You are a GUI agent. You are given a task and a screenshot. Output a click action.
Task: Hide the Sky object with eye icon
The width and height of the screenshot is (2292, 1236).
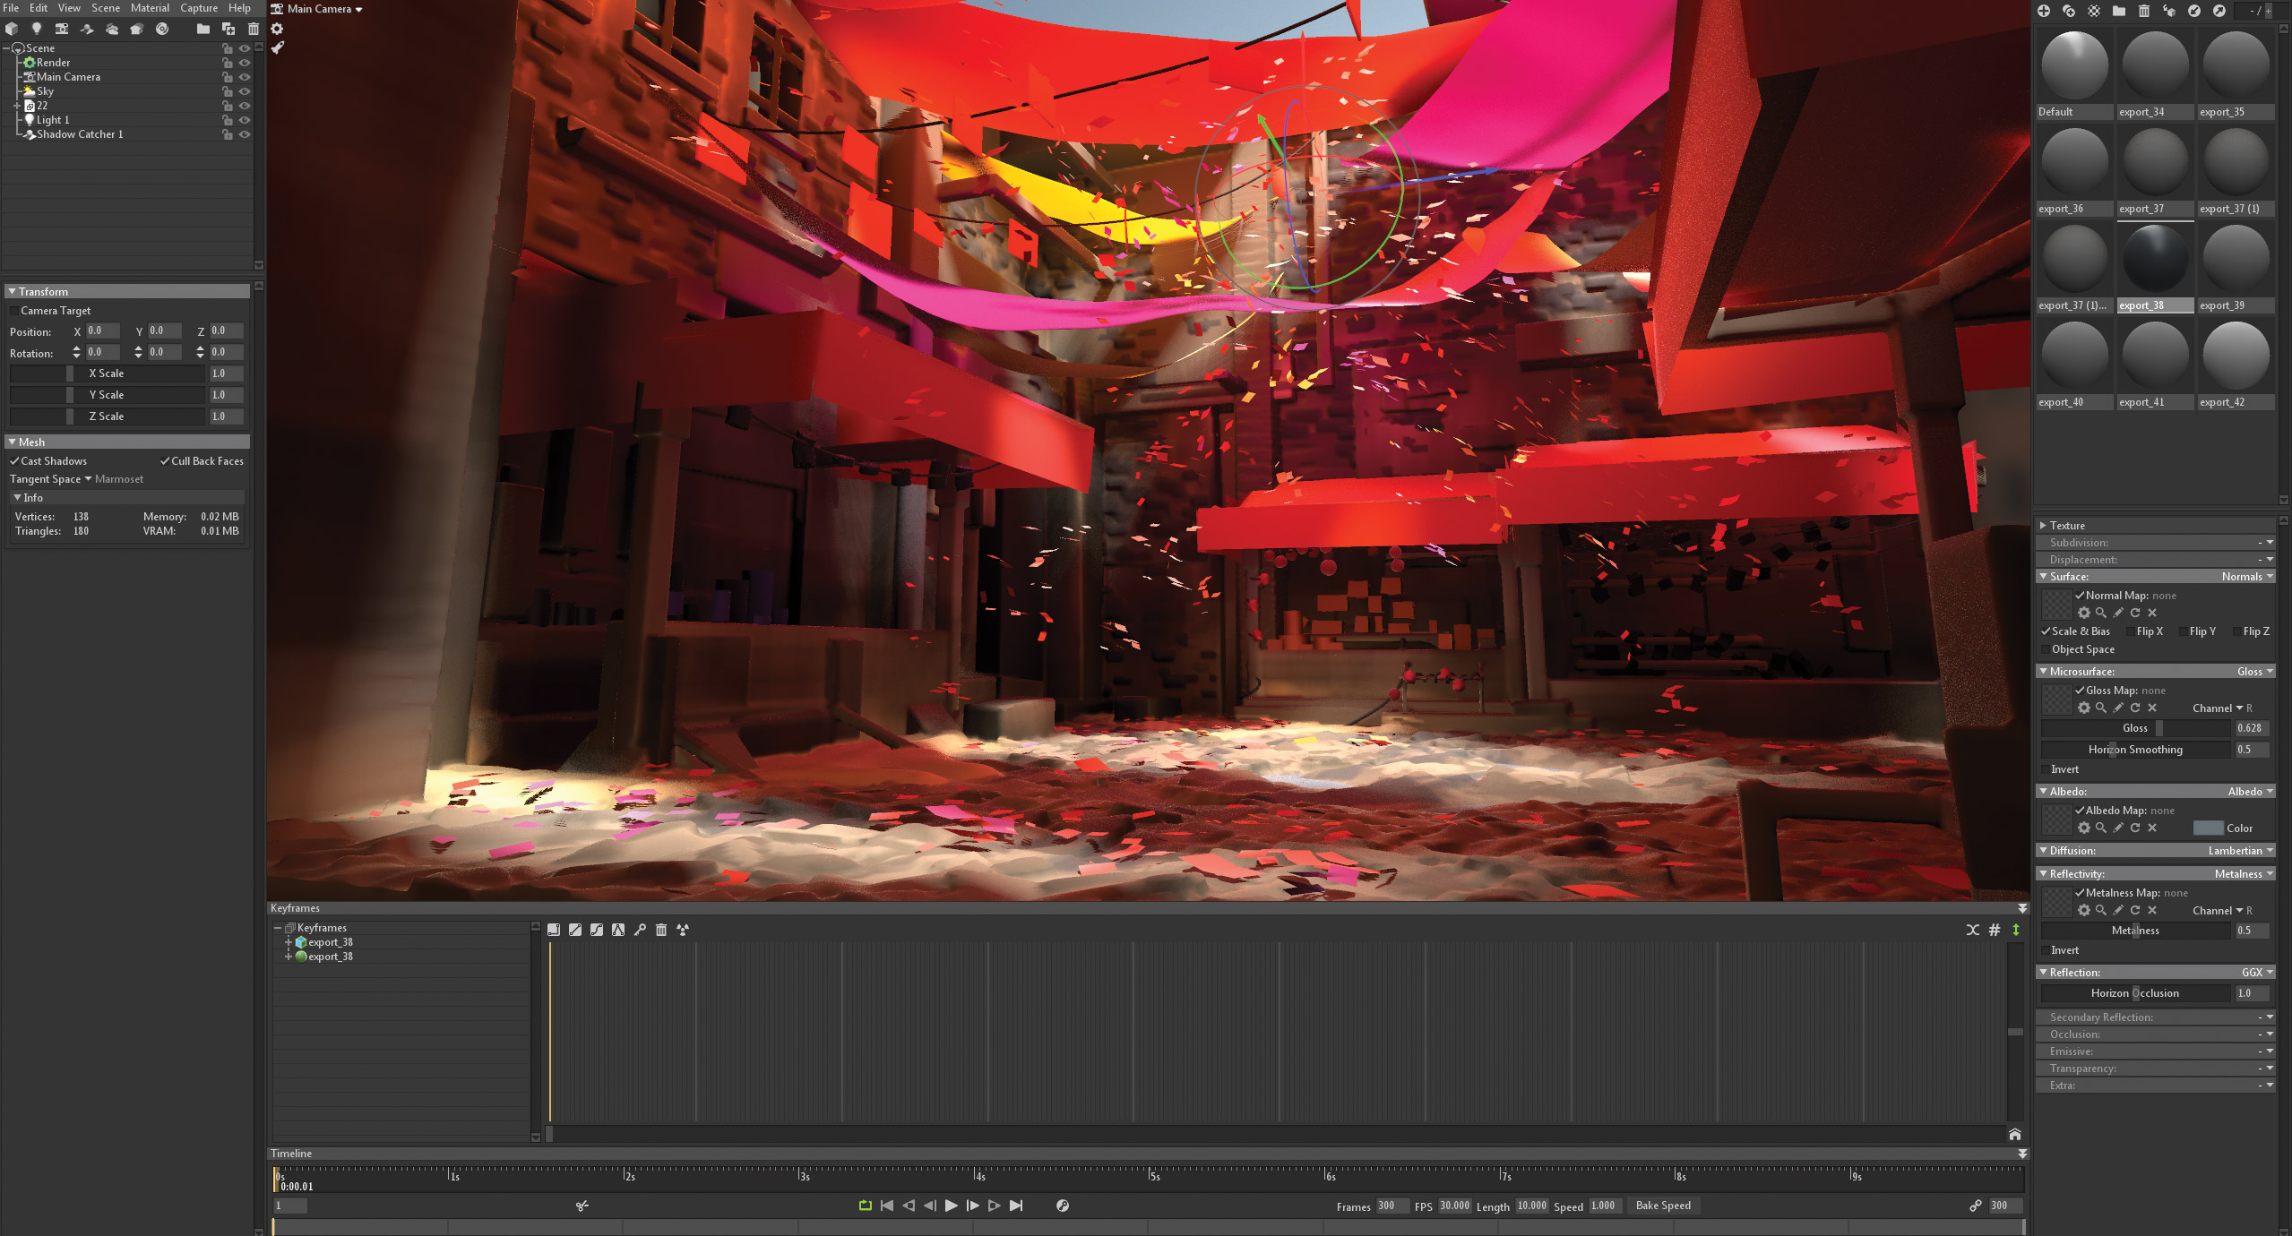(245, 91)
